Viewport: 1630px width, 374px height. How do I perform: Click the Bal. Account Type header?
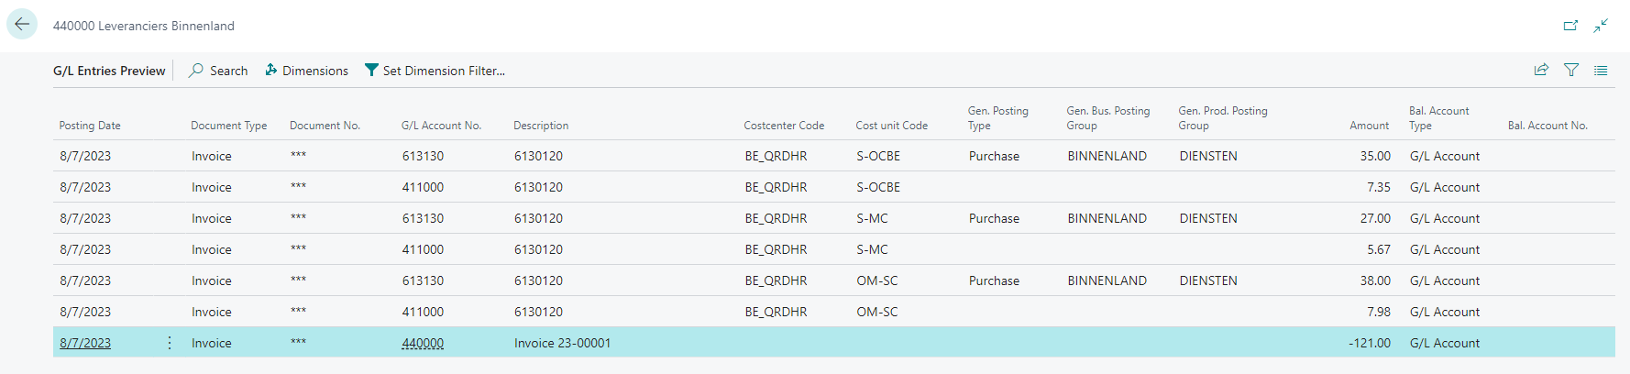tap(1439, 118)
